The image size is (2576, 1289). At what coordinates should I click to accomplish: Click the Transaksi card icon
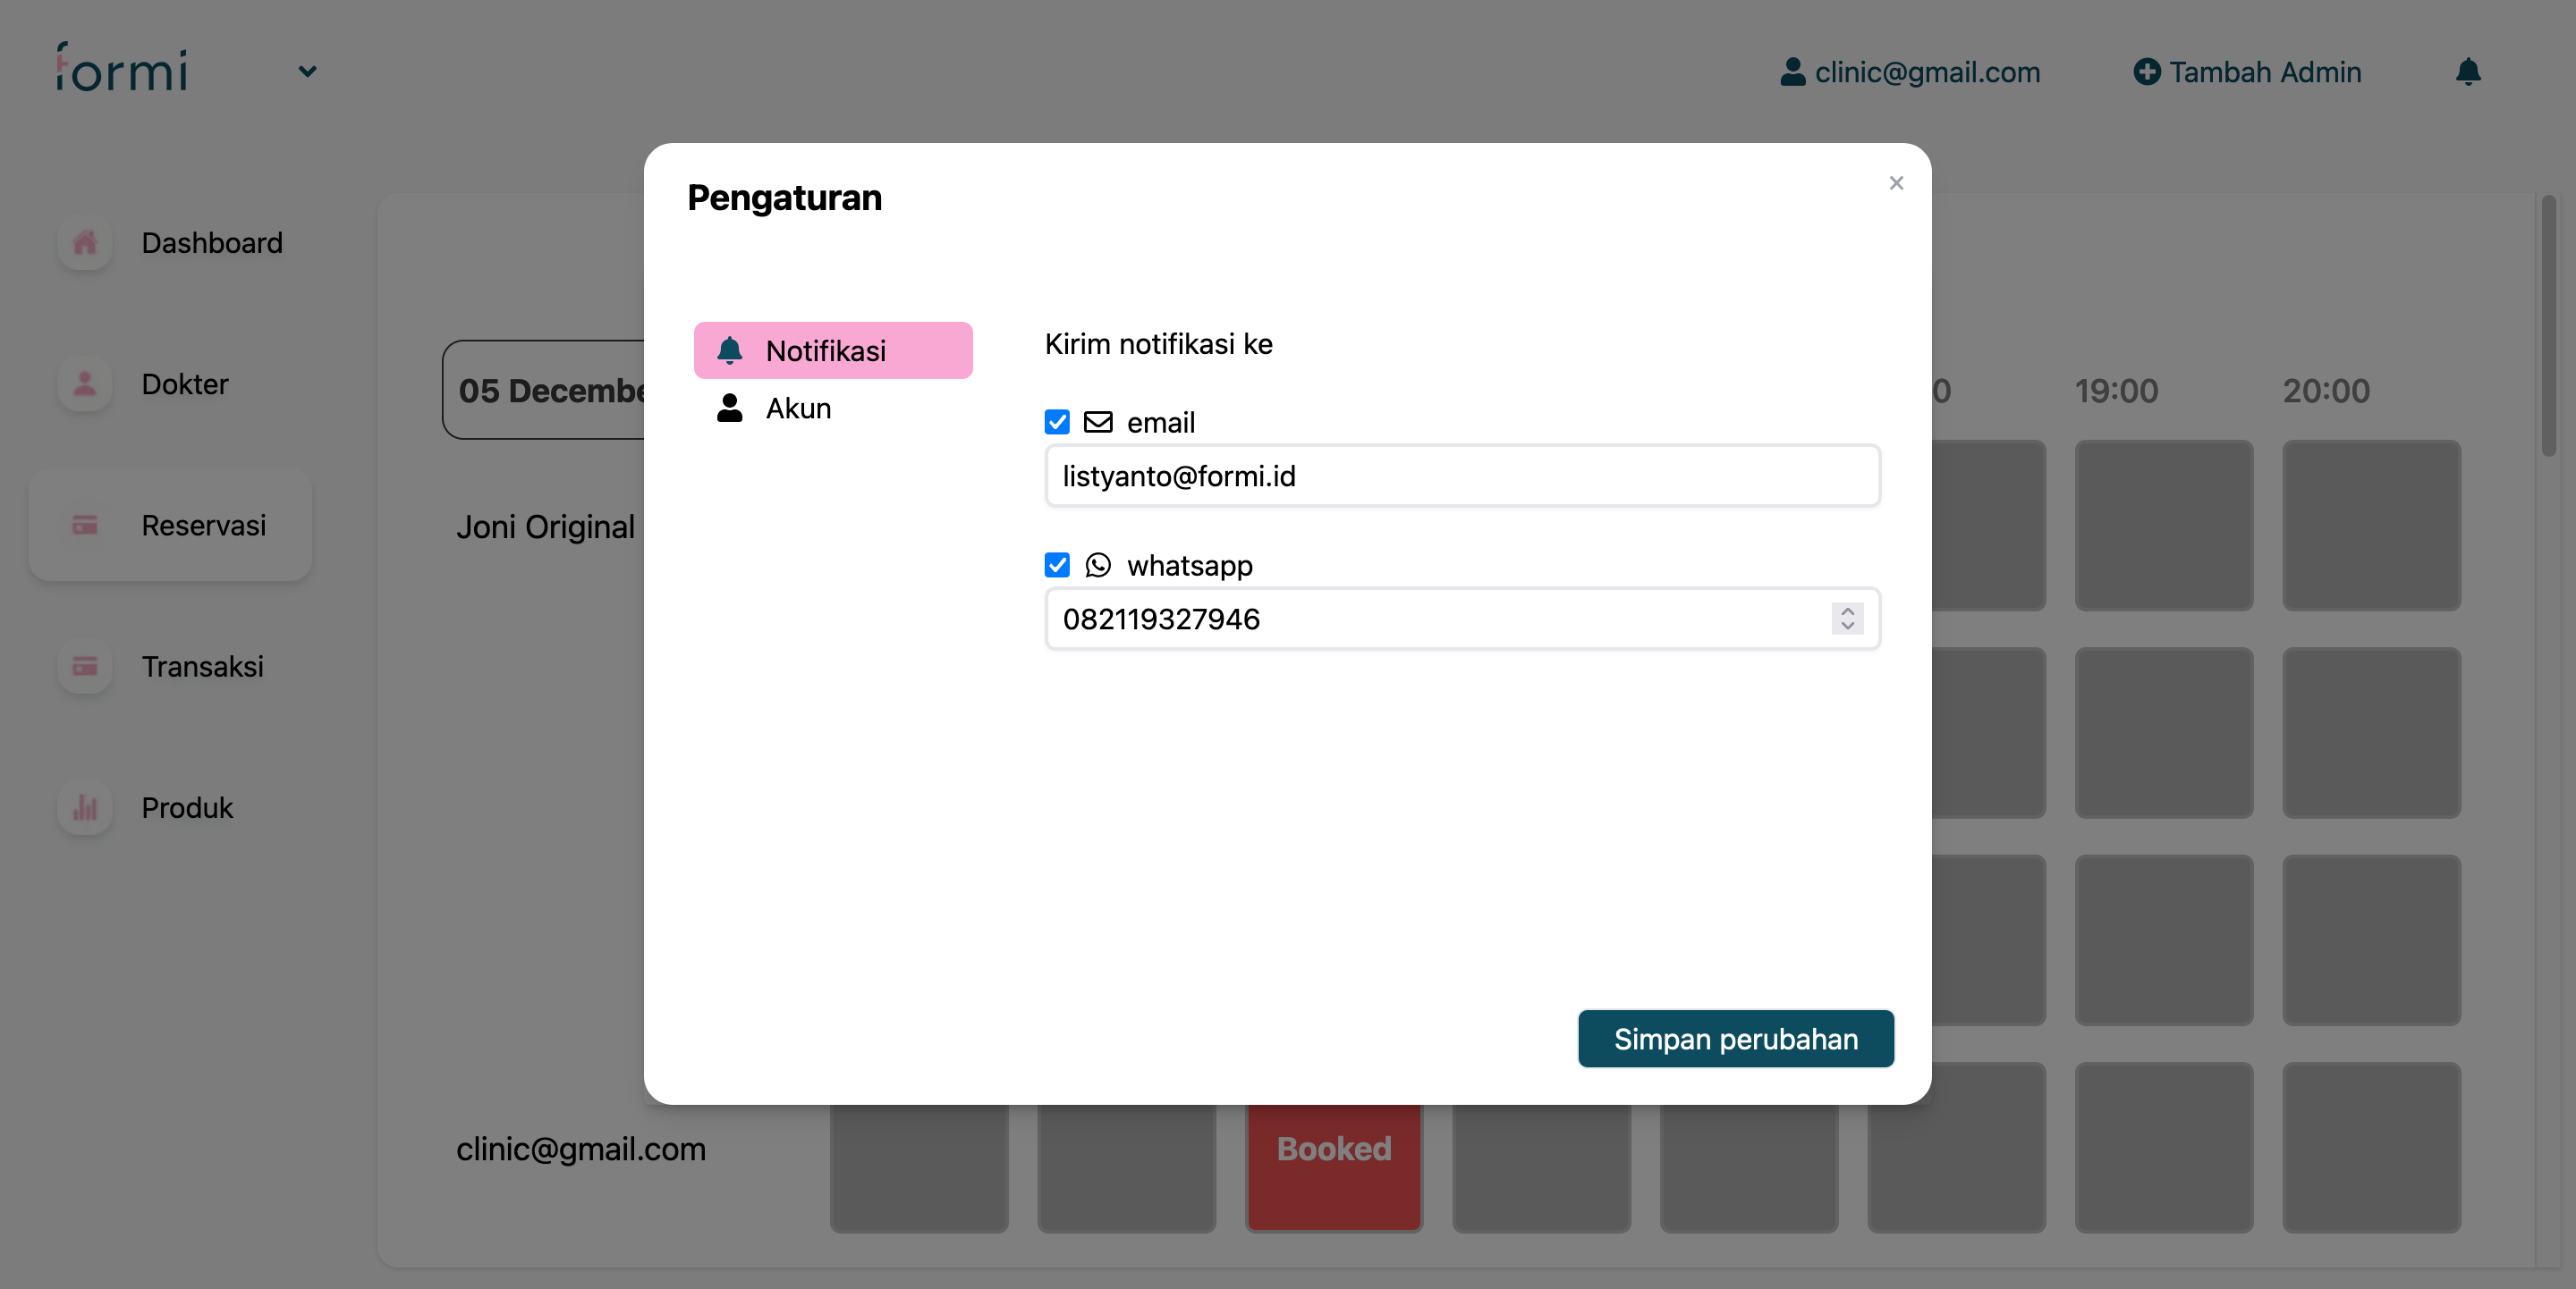85,667
